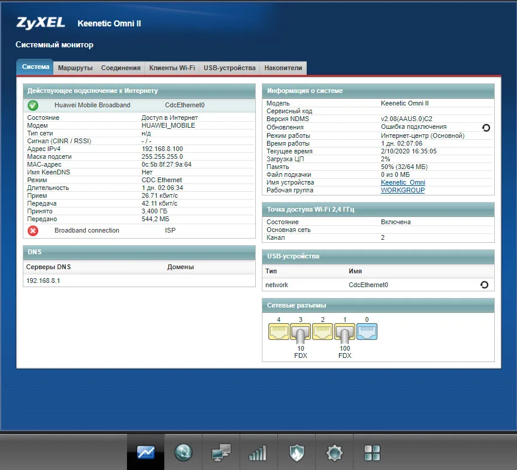517x470 pixels.
Task: Click HUAWEI_MOBILE modem value
Action: tap(168, 125)
